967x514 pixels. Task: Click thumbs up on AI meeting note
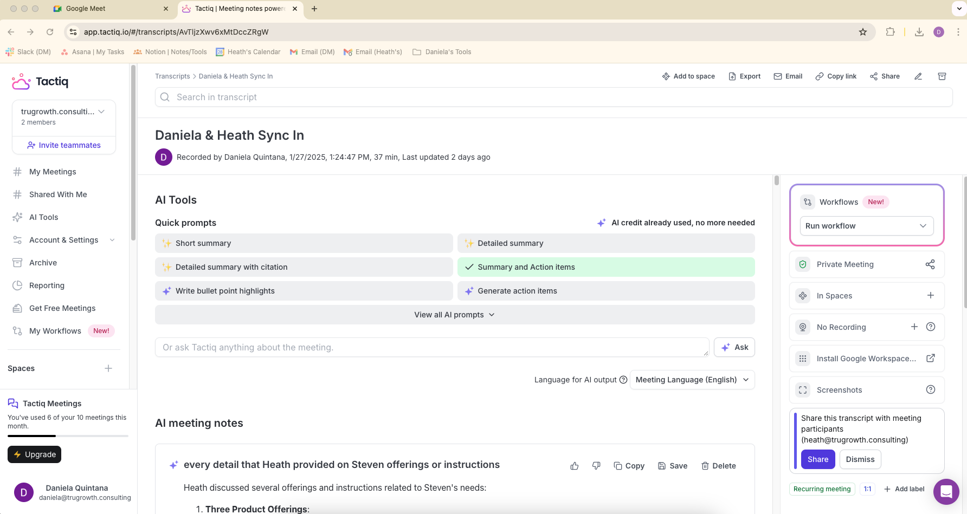pyautogui.click(x=575, y=466)
